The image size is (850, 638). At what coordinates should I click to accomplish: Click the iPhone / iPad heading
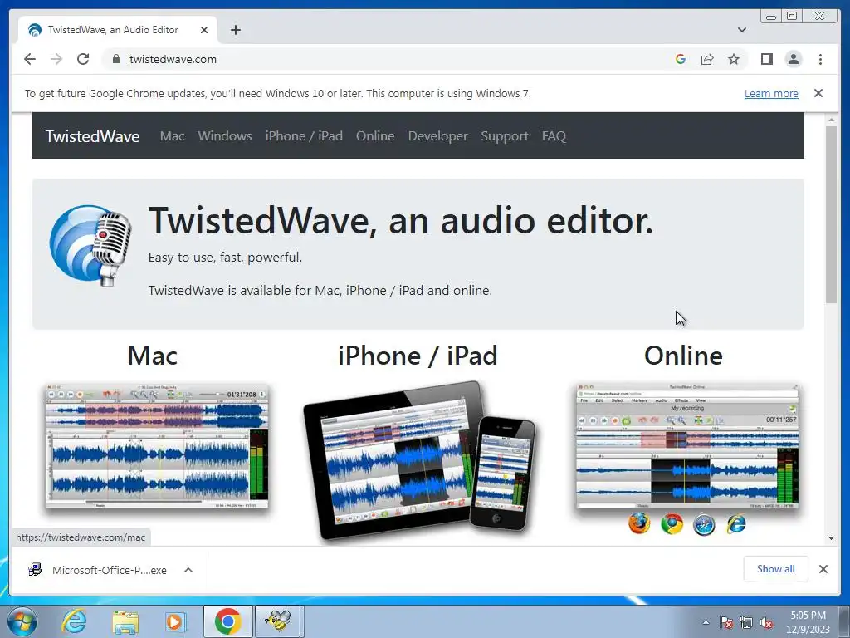pos(418,356)
